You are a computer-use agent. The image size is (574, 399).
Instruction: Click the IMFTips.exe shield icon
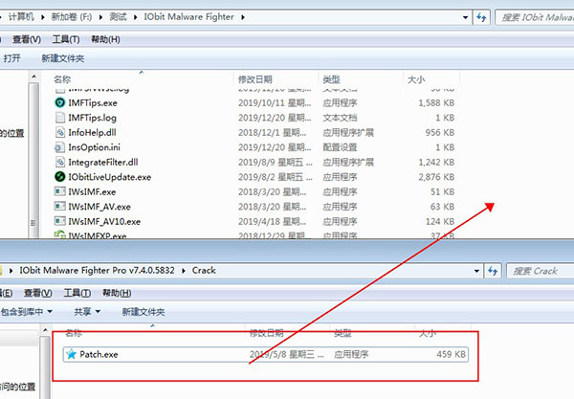[x=59, y=103]
